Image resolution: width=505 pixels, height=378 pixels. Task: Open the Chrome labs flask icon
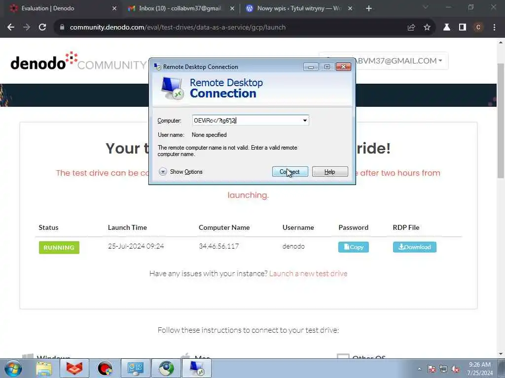tap(447, 28)
